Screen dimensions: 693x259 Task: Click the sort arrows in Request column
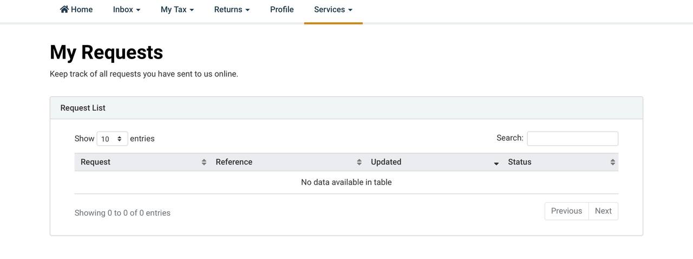pyautogui.click(x=204, y=162)
